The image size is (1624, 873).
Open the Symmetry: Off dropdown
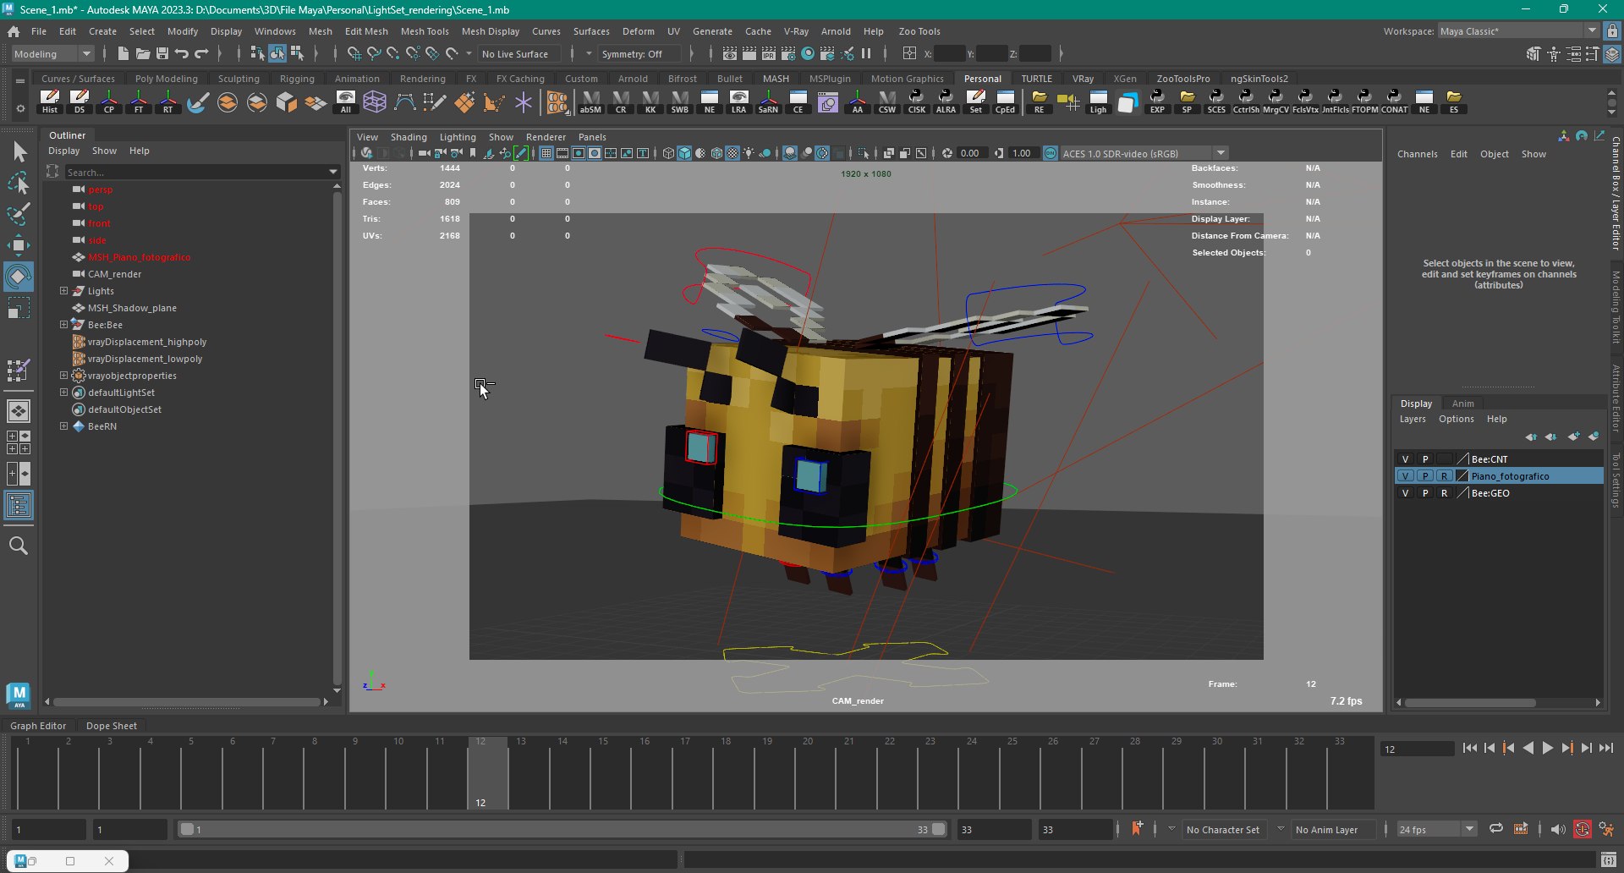tap(639, 54)
